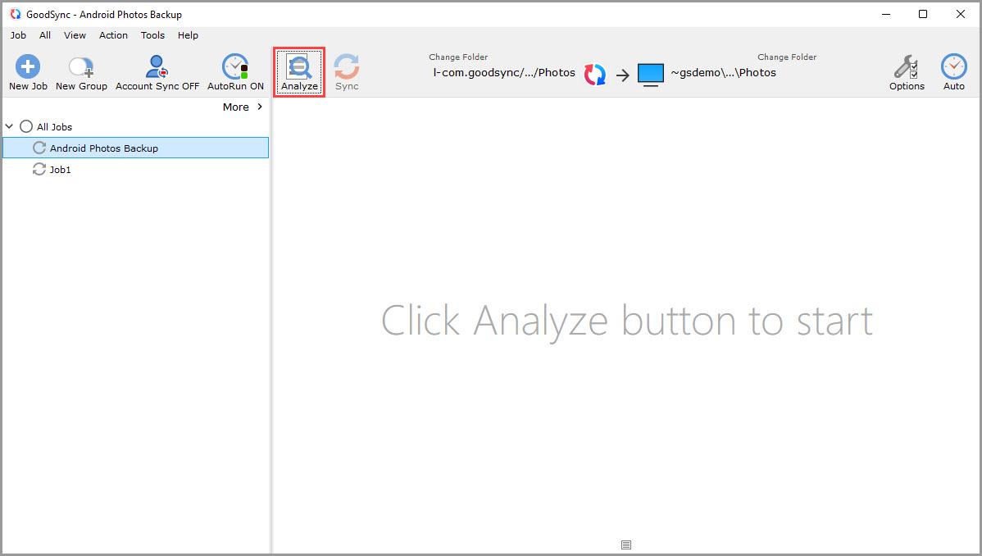Click the sync icon beside Android Photos Backup

[39, 148]
